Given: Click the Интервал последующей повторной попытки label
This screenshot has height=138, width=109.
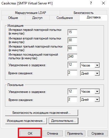Looking at the screenshot, I should tap(33, 56).
